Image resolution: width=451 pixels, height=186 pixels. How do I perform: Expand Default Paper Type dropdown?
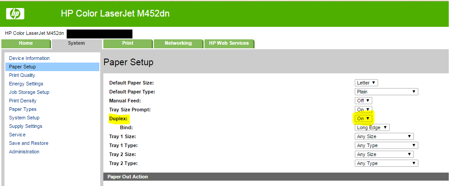coord(386,92)
